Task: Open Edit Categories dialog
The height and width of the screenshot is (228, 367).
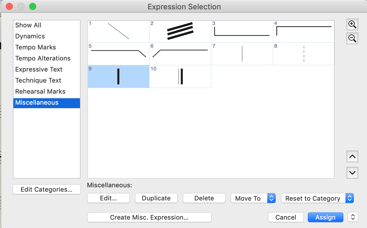Action: point(46,190)
